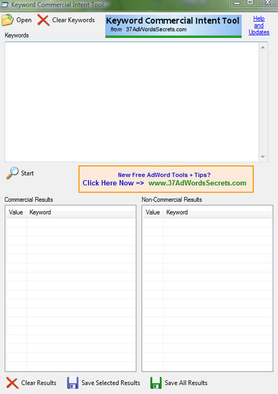Sort Non-Commercial Results by Keyword column
Screen dimensions: 278x394
click(x=217, y=212)
